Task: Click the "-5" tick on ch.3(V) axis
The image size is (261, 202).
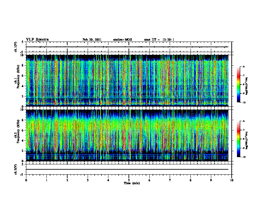Action: coord(22,175)
